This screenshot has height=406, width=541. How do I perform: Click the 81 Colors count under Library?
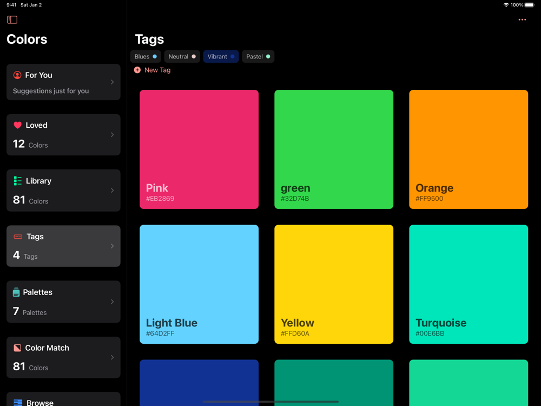[x=30, y=200]
